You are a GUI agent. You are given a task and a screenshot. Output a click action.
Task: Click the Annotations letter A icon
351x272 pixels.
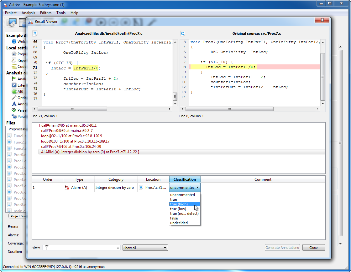pyautogui.click(x=14, y=104)
